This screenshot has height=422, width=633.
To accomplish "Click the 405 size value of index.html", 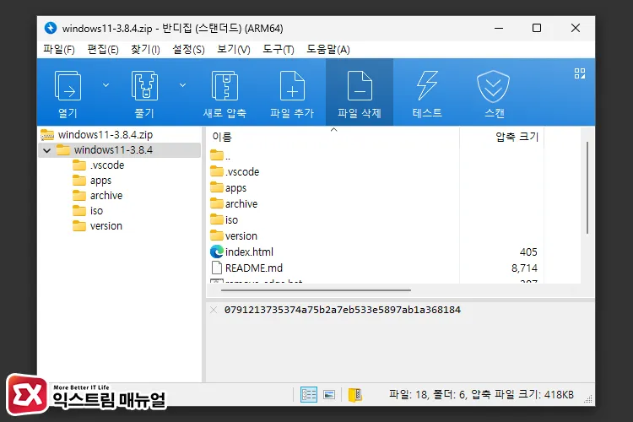I will click(x=528, y=252).
